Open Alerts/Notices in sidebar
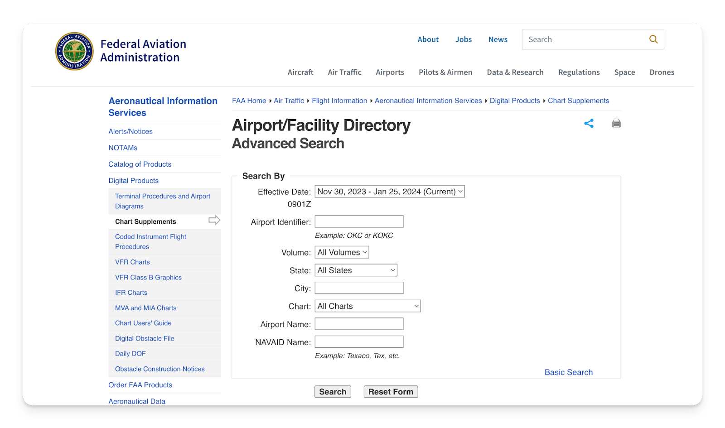Screen dimensions: 725x428 130,131
